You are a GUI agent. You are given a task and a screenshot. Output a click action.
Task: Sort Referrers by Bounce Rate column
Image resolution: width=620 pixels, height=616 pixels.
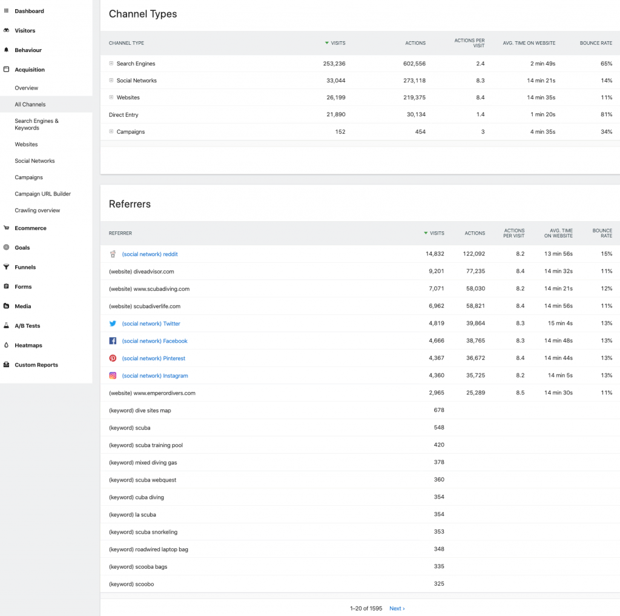(x=602, y=233)
